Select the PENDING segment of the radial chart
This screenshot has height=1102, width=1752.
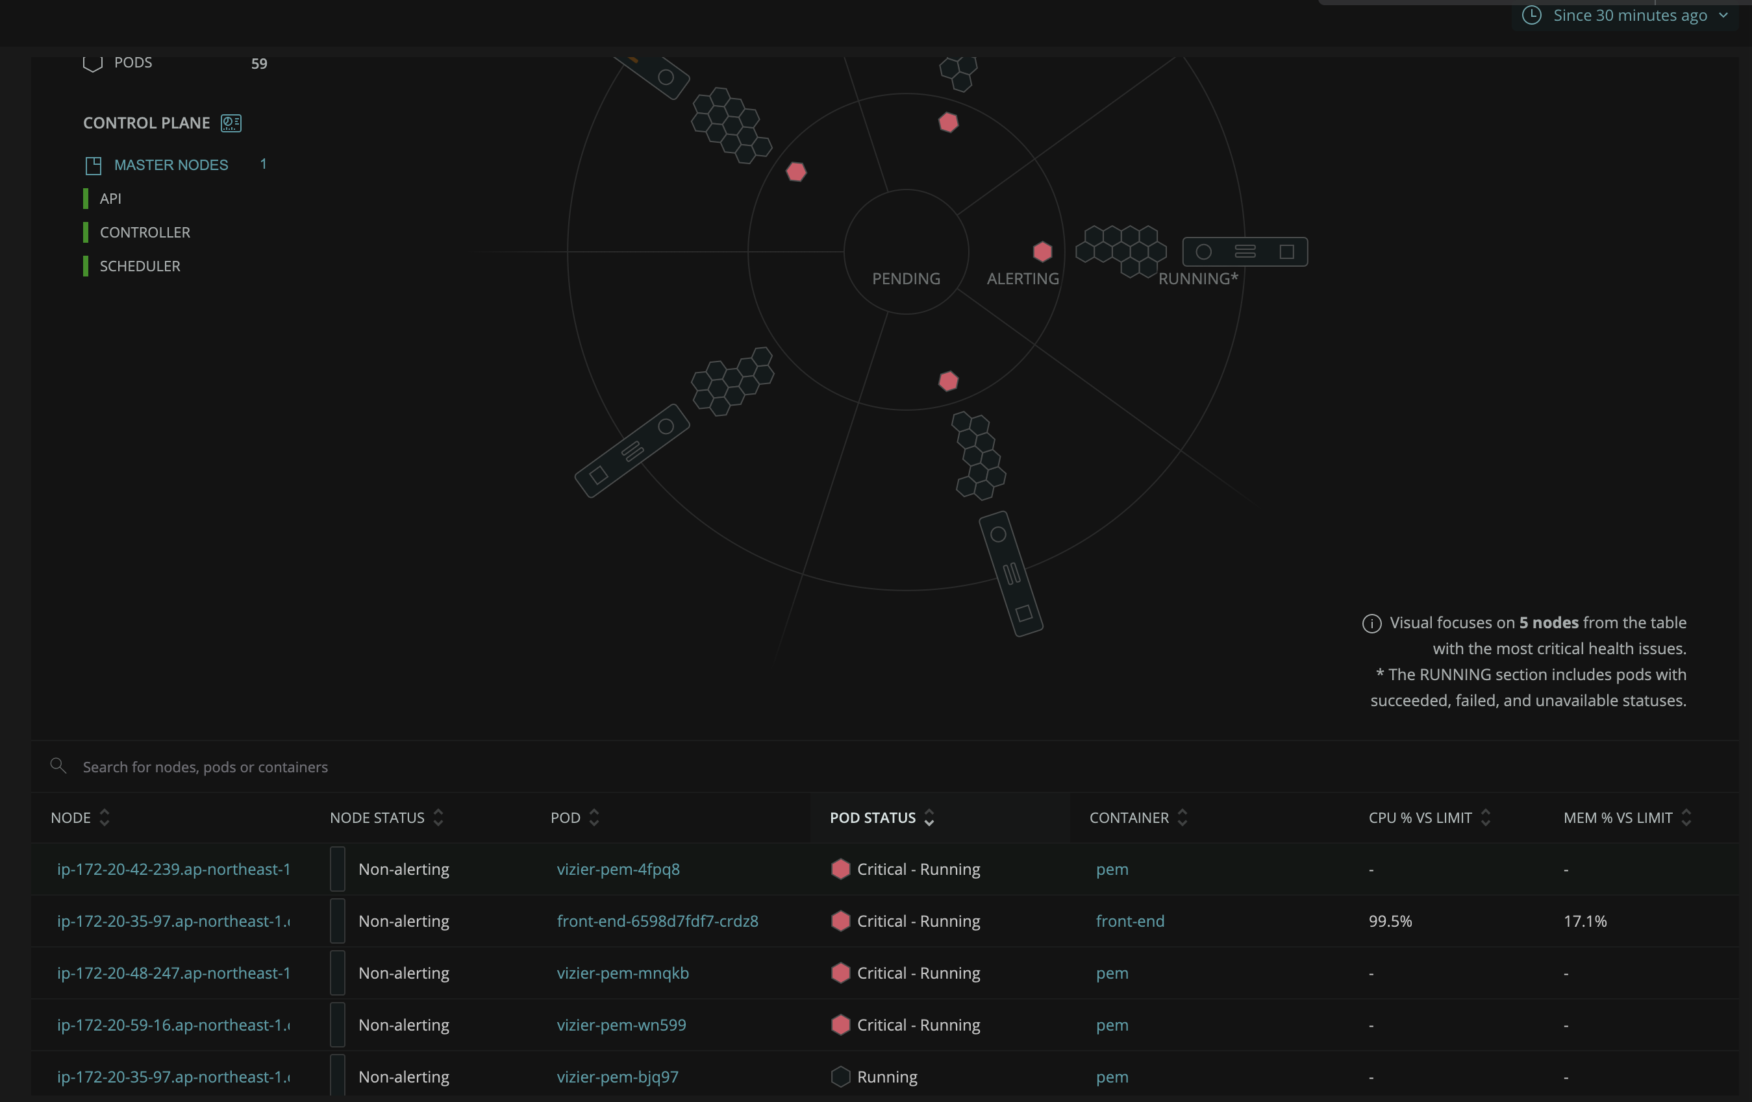coord(905,278)
